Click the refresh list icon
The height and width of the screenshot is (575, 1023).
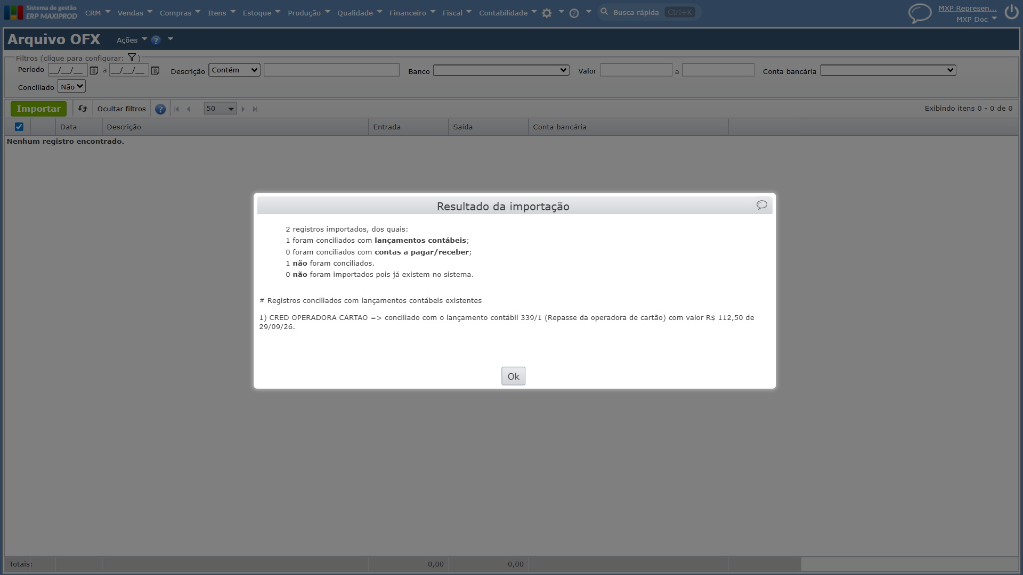tap(83, 109)
